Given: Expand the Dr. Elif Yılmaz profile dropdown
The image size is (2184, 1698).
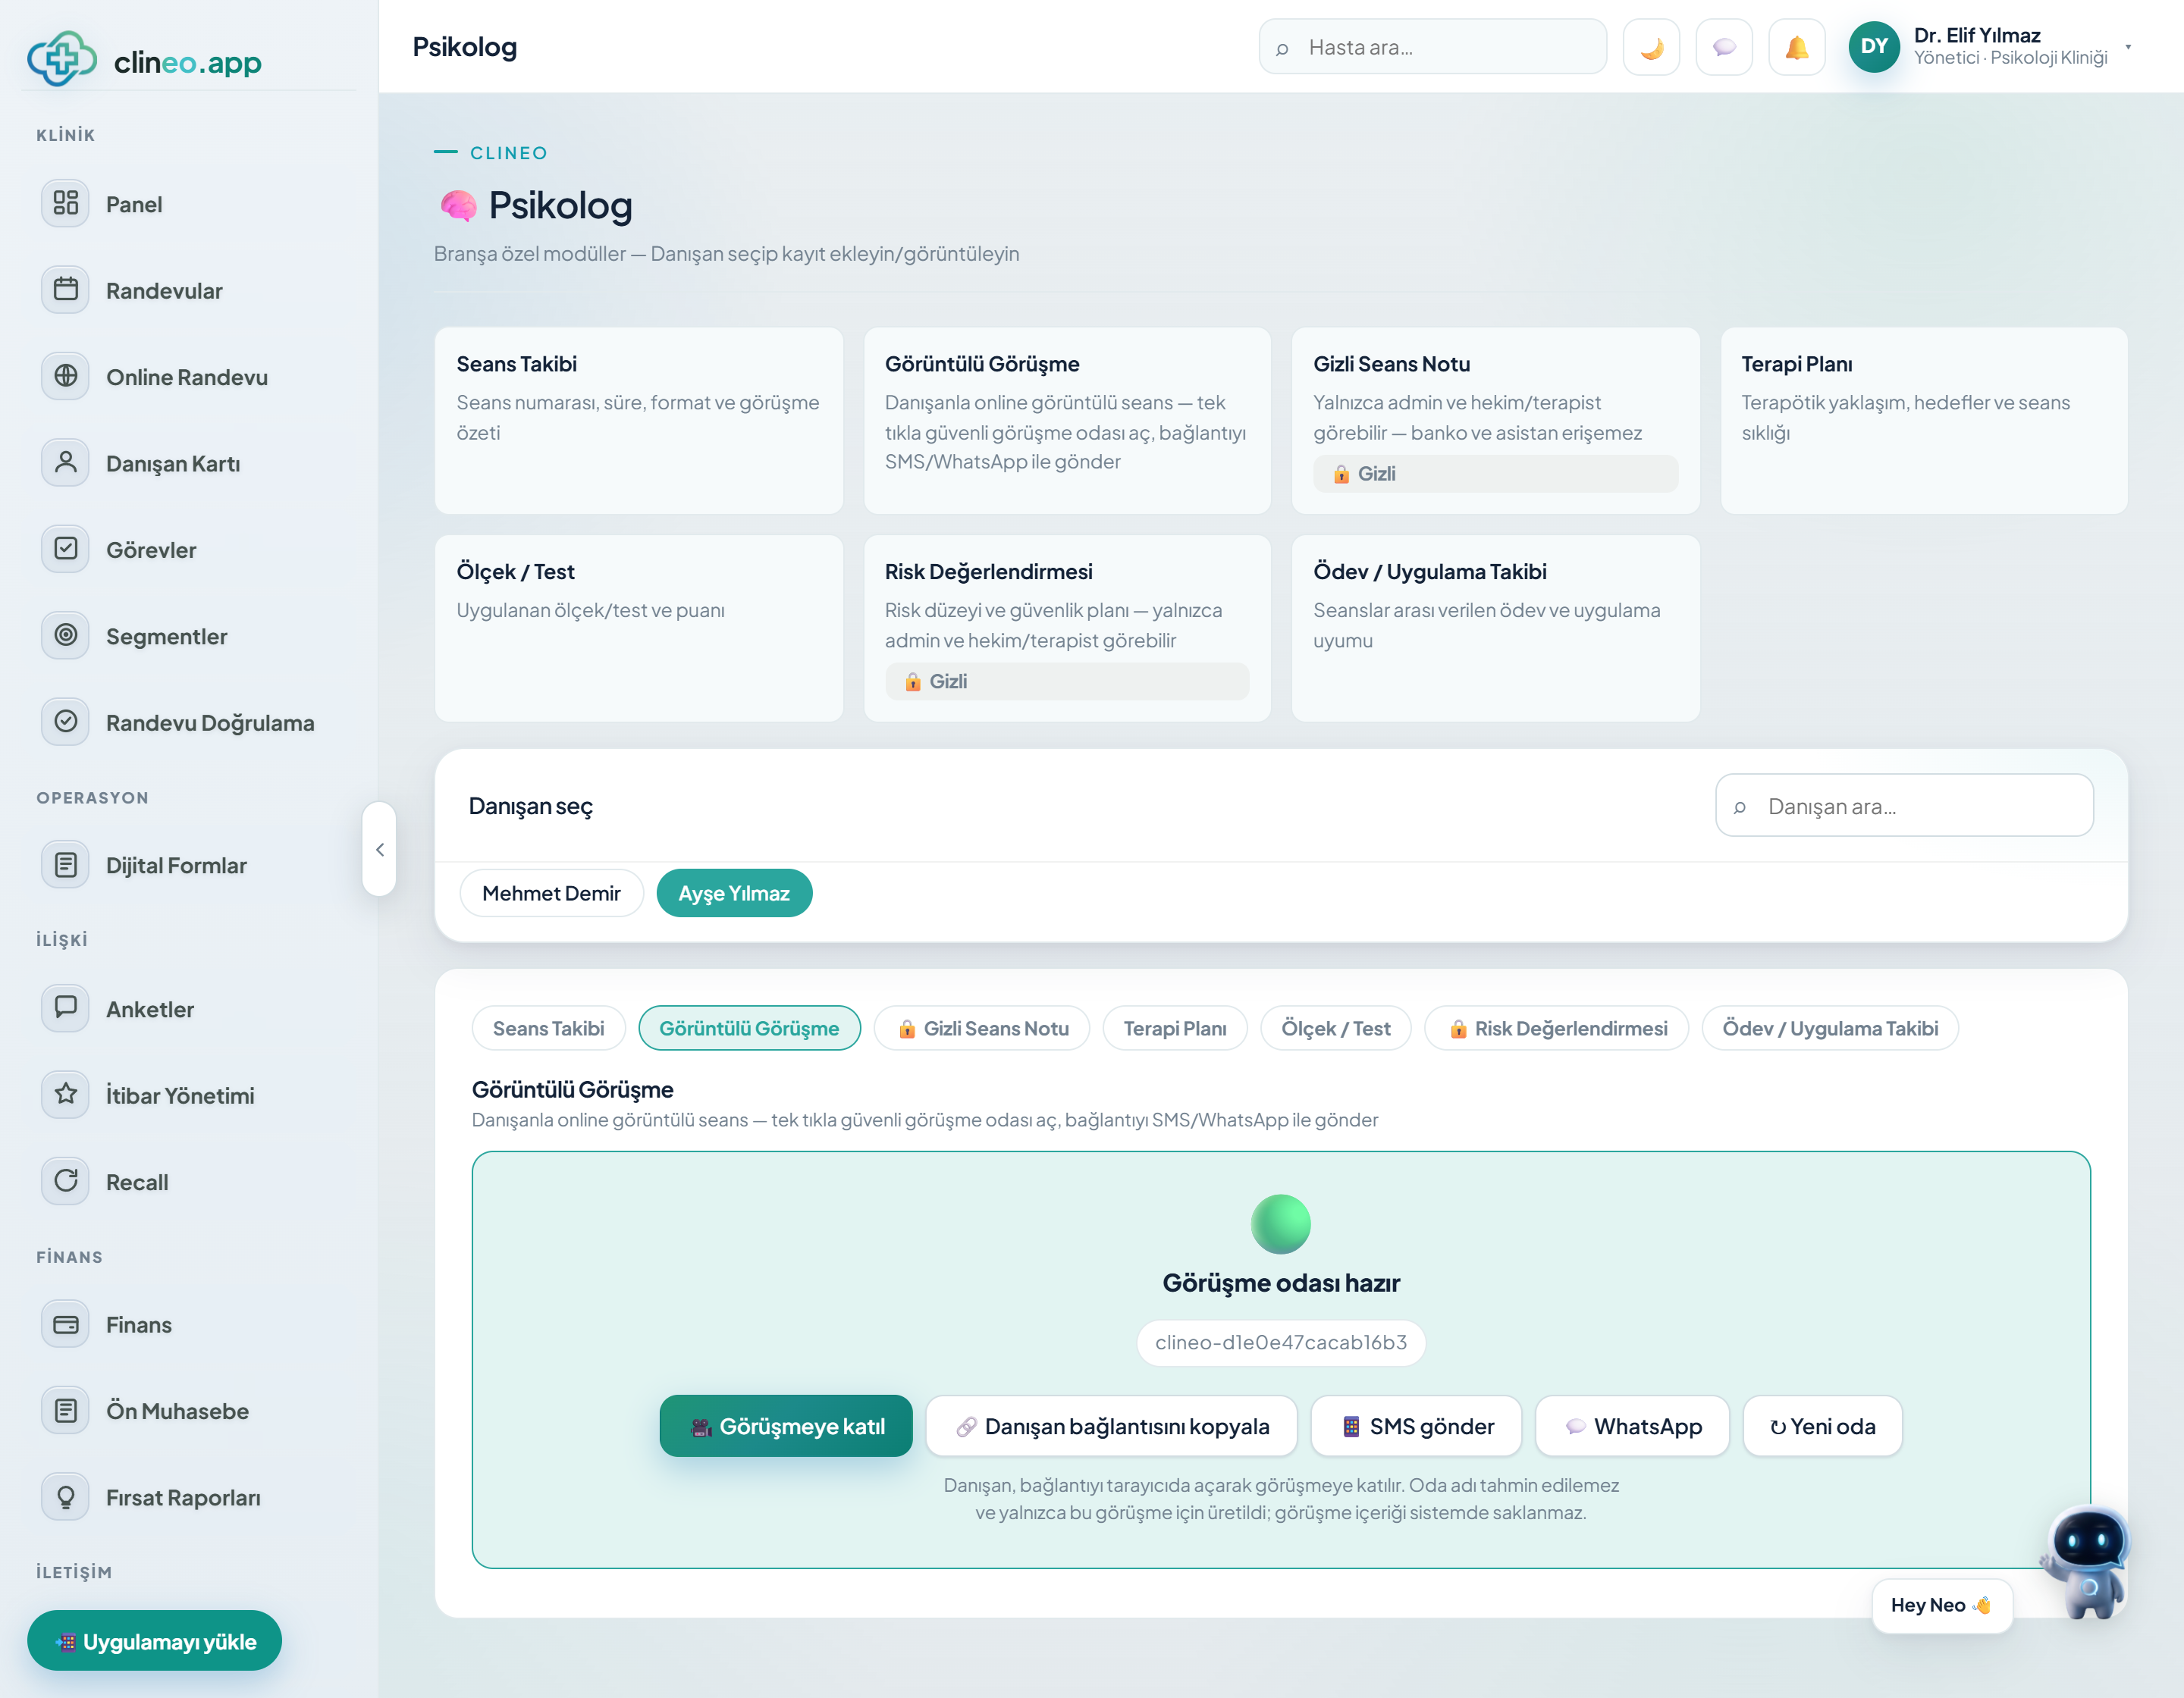Looking at the screenshot, I should [2128, 47].
